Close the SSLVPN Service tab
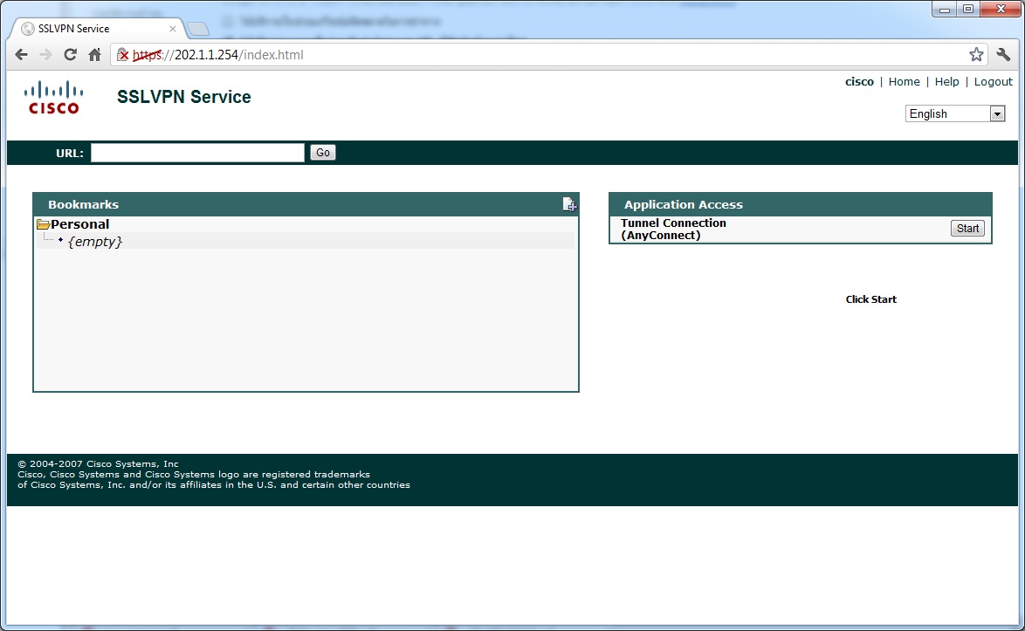The height and width of the screenshot is (631, 1025). coord(173,29)
